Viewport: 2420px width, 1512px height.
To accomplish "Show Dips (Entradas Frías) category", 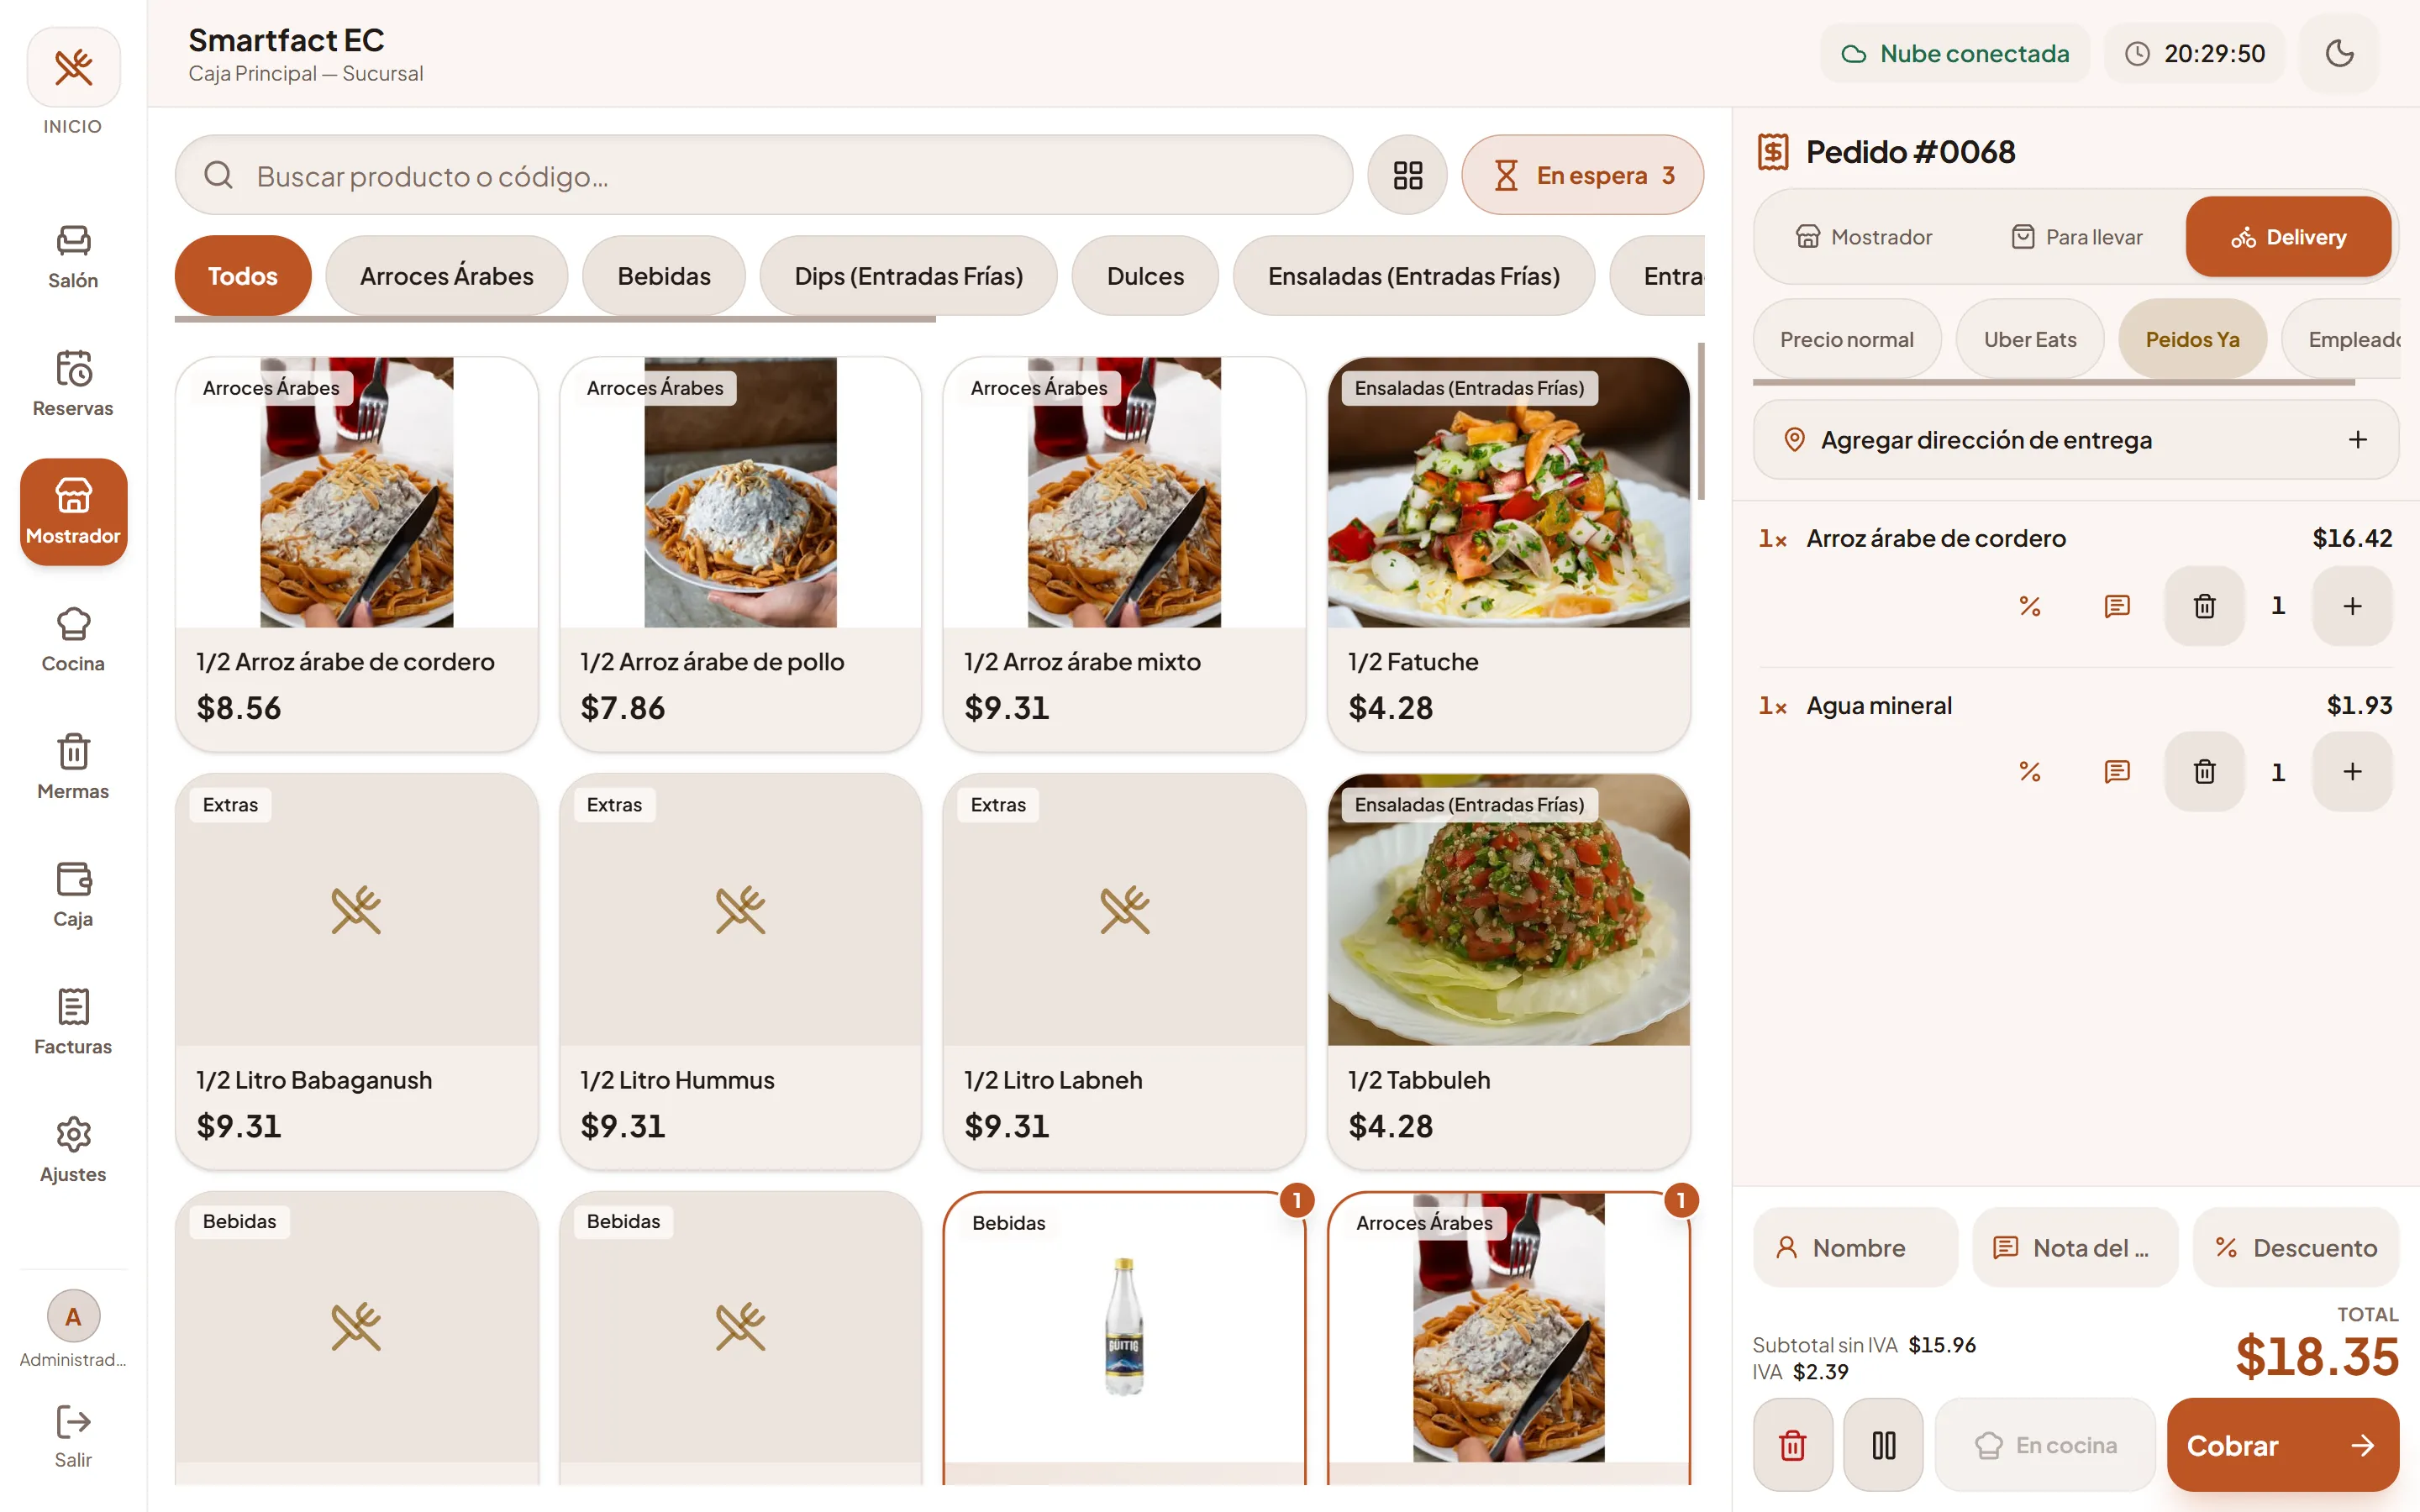I will coord(908,276).
